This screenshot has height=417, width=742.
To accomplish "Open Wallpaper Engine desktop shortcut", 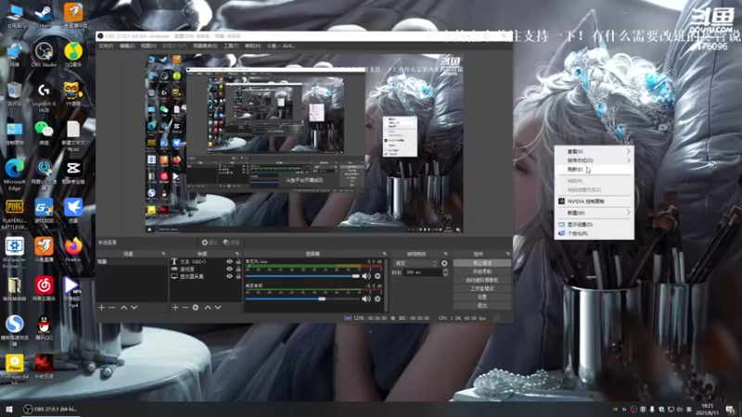I will point(14,252).
